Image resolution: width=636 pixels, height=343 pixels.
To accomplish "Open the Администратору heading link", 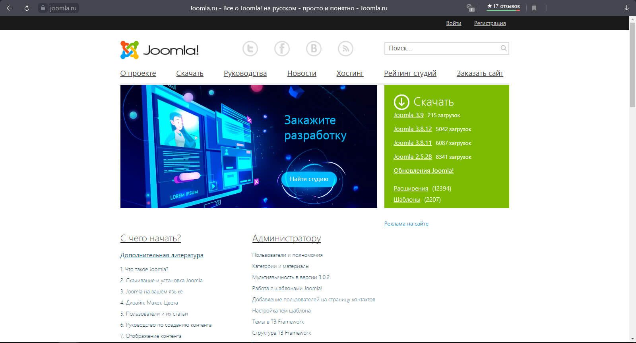I will tap(287, 238).
